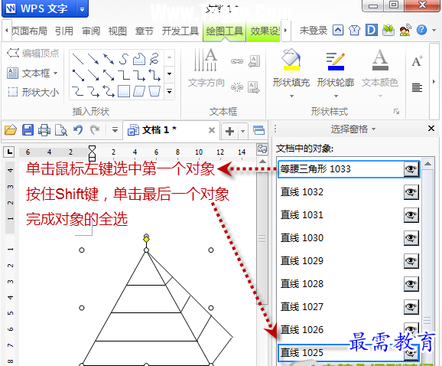
Task: Apply yellow Shape Fill (形状填充) color
Action: click(x=291, y=60)
